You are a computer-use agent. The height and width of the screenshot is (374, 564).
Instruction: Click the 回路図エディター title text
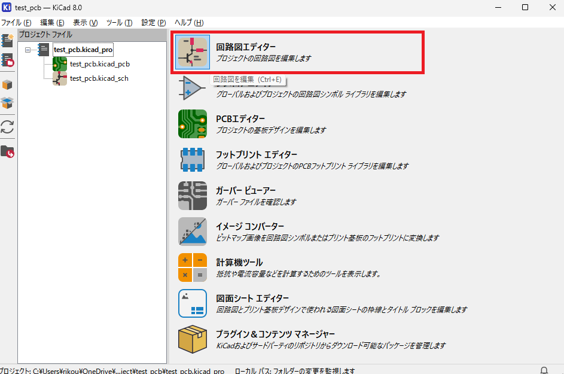246,47
